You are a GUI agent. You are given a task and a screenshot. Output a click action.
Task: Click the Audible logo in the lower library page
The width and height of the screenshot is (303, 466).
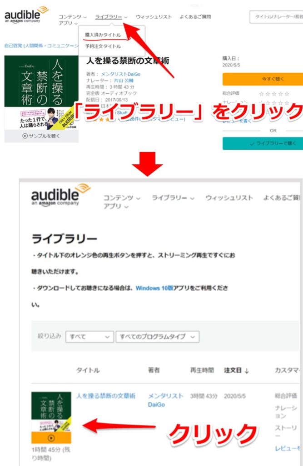point(61,195)
